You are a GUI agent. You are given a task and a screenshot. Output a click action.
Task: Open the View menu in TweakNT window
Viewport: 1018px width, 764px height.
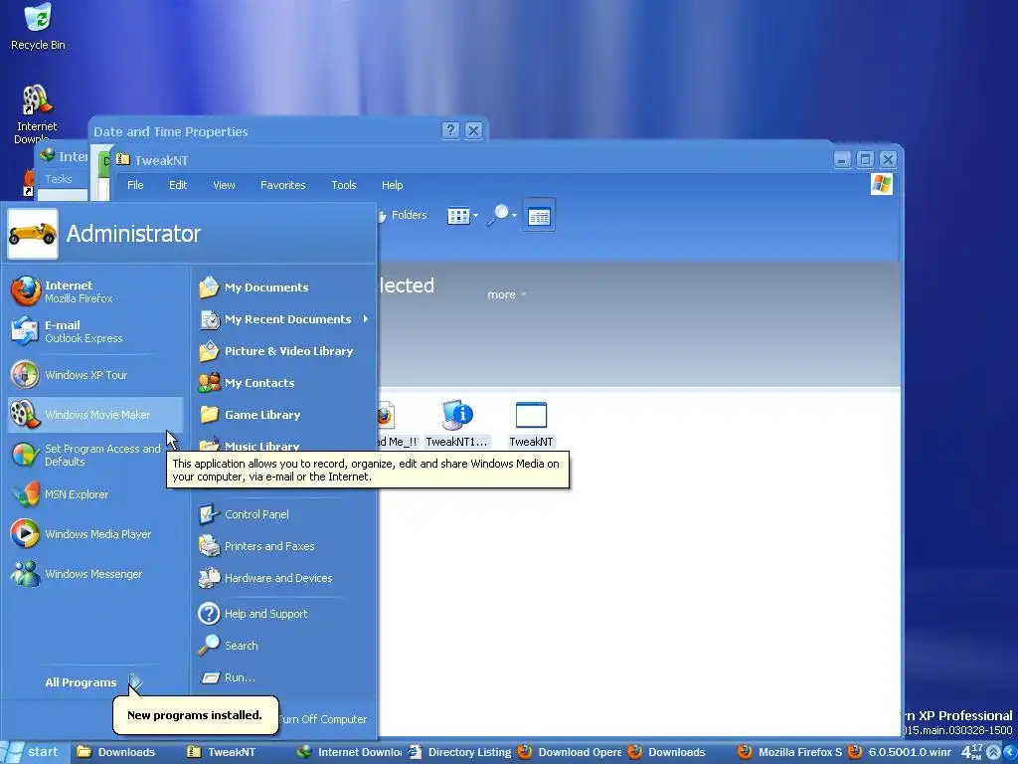(224, 185)
